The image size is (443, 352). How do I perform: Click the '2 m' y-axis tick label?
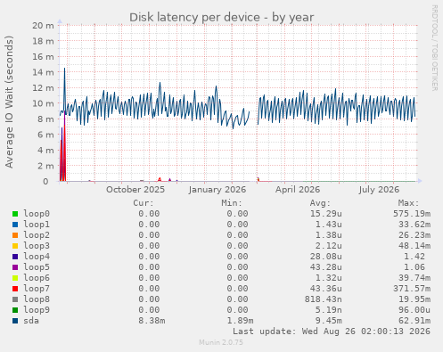(x=45, y=166)
